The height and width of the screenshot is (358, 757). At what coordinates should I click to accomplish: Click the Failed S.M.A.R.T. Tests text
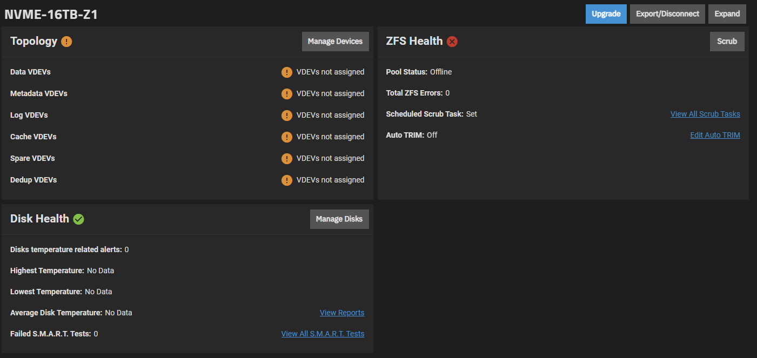[54, 334]
